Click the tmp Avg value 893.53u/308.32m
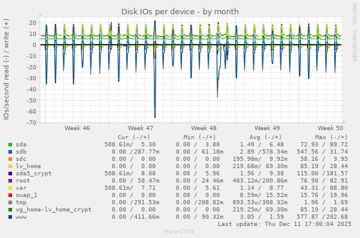The width and height of the screenshot is (360, 238). [x=260, y=202]
